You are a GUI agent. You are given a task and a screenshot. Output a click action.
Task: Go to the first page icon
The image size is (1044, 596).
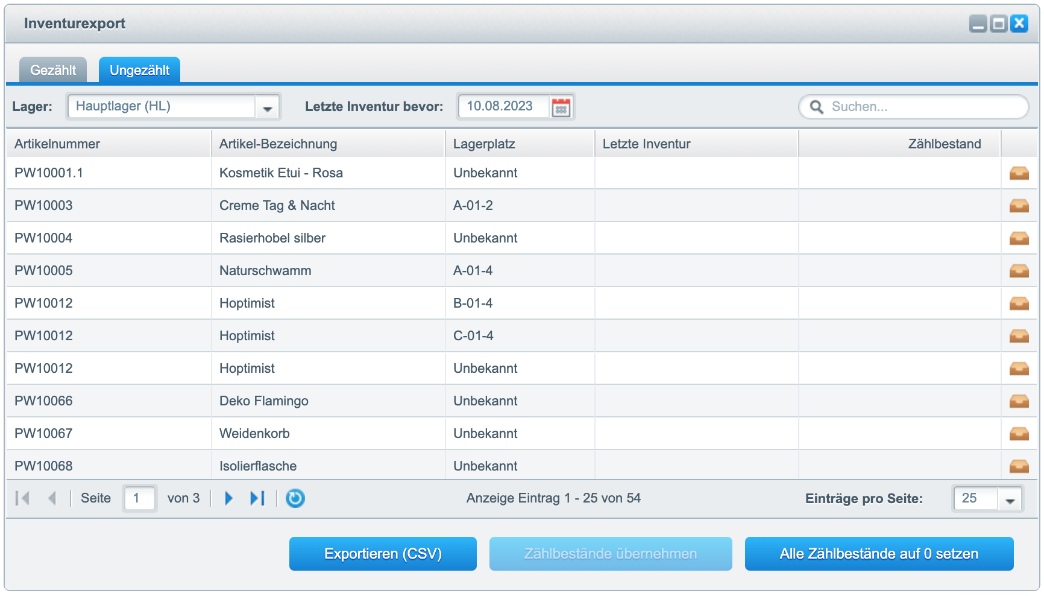point(23,498)
